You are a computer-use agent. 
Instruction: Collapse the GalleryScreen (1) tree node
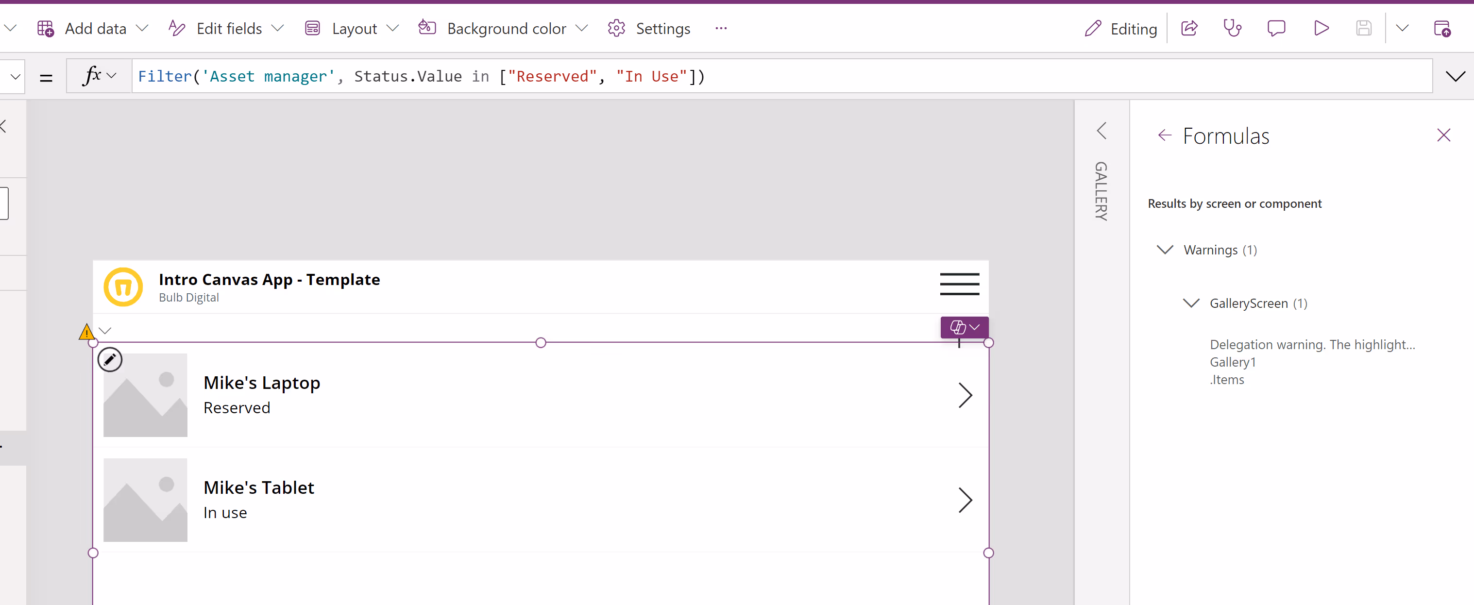(x=1191, y=303)
